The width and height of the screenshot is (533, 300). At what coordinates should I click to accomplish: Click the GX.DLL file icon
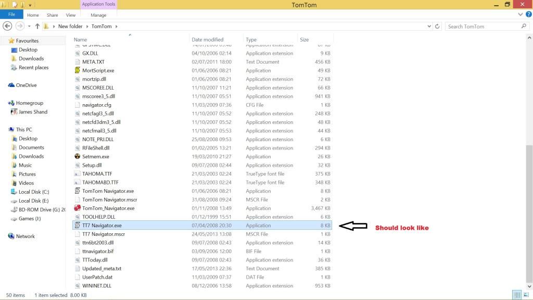(78, 54)
